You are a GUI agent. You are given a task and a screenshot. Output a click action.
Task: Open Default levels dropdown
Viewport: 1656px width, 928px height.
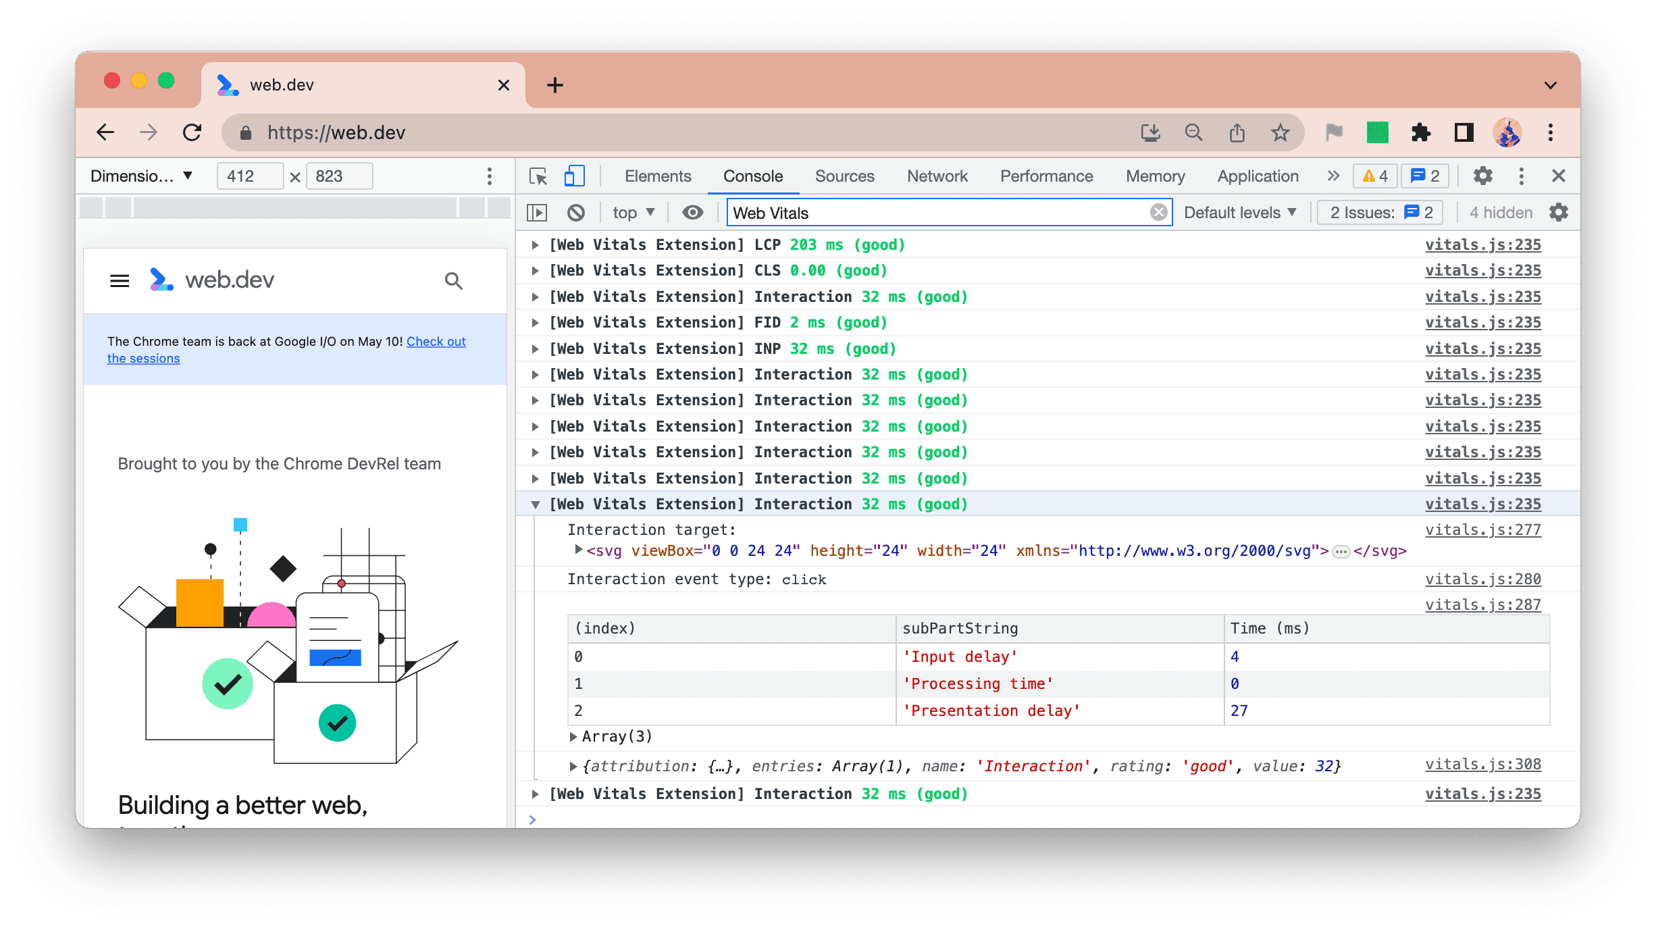[x=1241, y=213]
